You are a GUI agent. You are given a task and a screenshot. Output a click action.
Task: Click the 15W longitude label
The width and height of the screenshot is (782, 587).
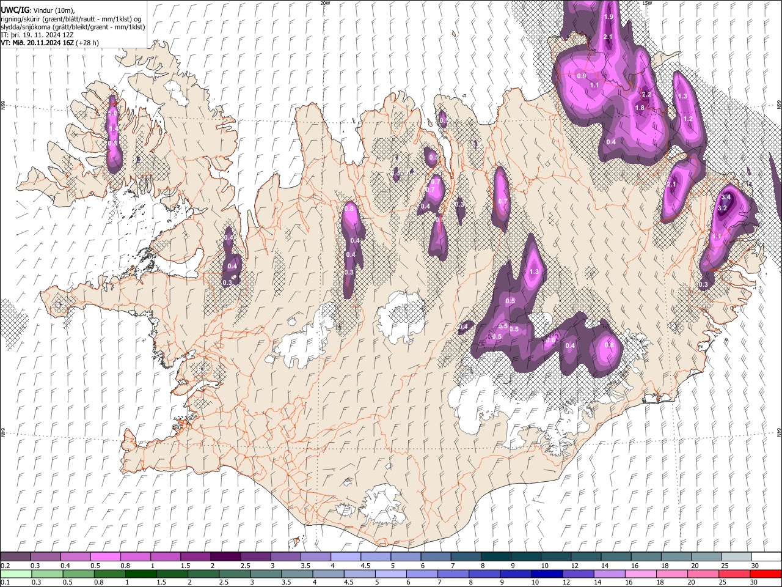click(x=646, y=3)
